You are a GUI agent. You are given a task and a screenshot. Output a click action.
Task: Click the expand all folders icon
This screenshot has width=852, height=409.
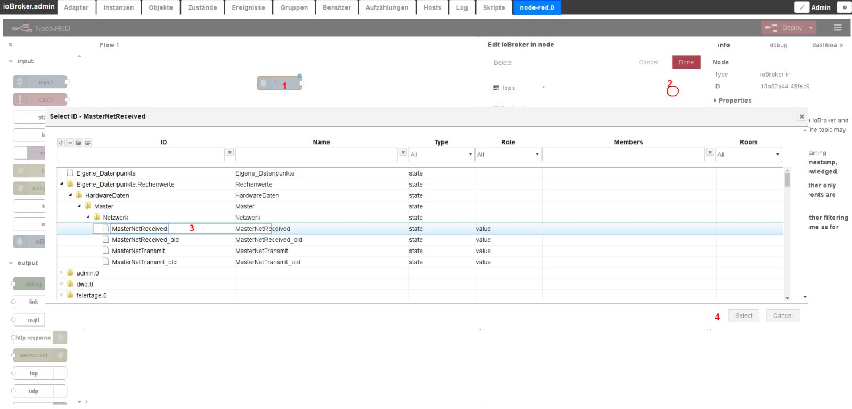[88, 143]
